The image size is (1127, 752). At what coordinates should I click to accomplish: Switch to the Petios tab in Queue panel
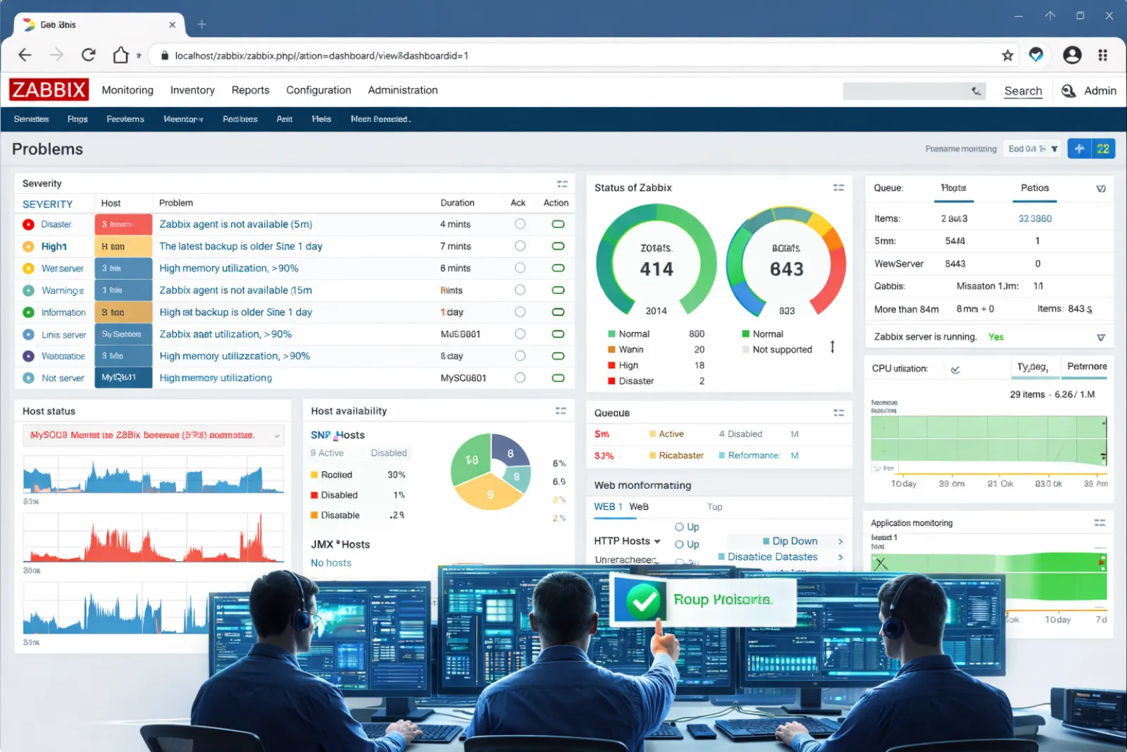[x=1034, y=188]
